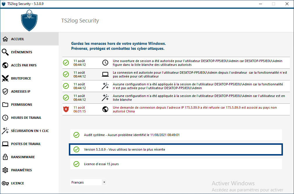Click the laptop icon in the connection authorized event row
The height and width of the screenshot is (194, 294).
[x=105, y=74]
